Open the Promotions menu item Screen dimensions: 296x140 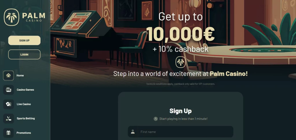(24, 133)
